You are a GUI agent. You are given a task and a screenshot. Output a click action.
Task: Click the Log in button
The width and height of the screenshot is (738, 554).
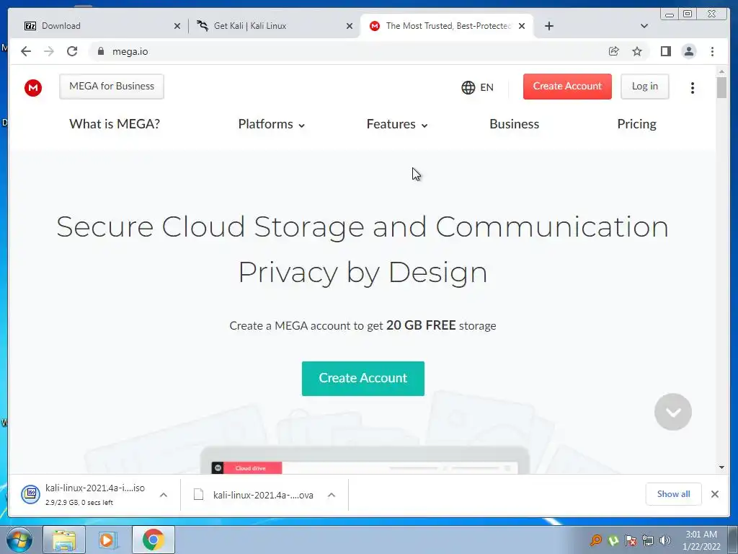(645, 87)
